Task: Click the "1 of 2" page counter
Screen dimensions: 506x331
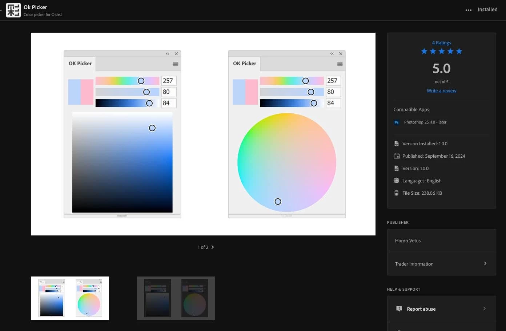Action: click(203, 247)
